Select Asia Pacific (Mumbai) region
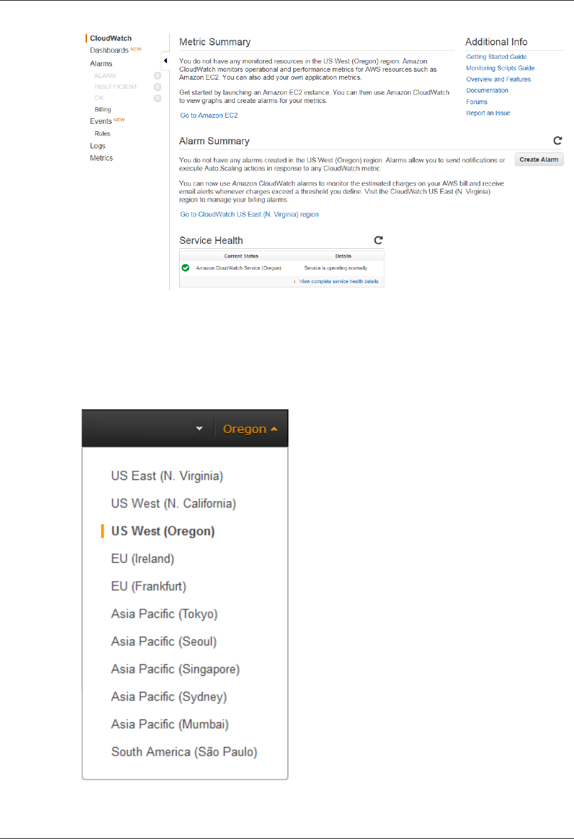Screen dimensions: 574x839 (x=170, y=724)
